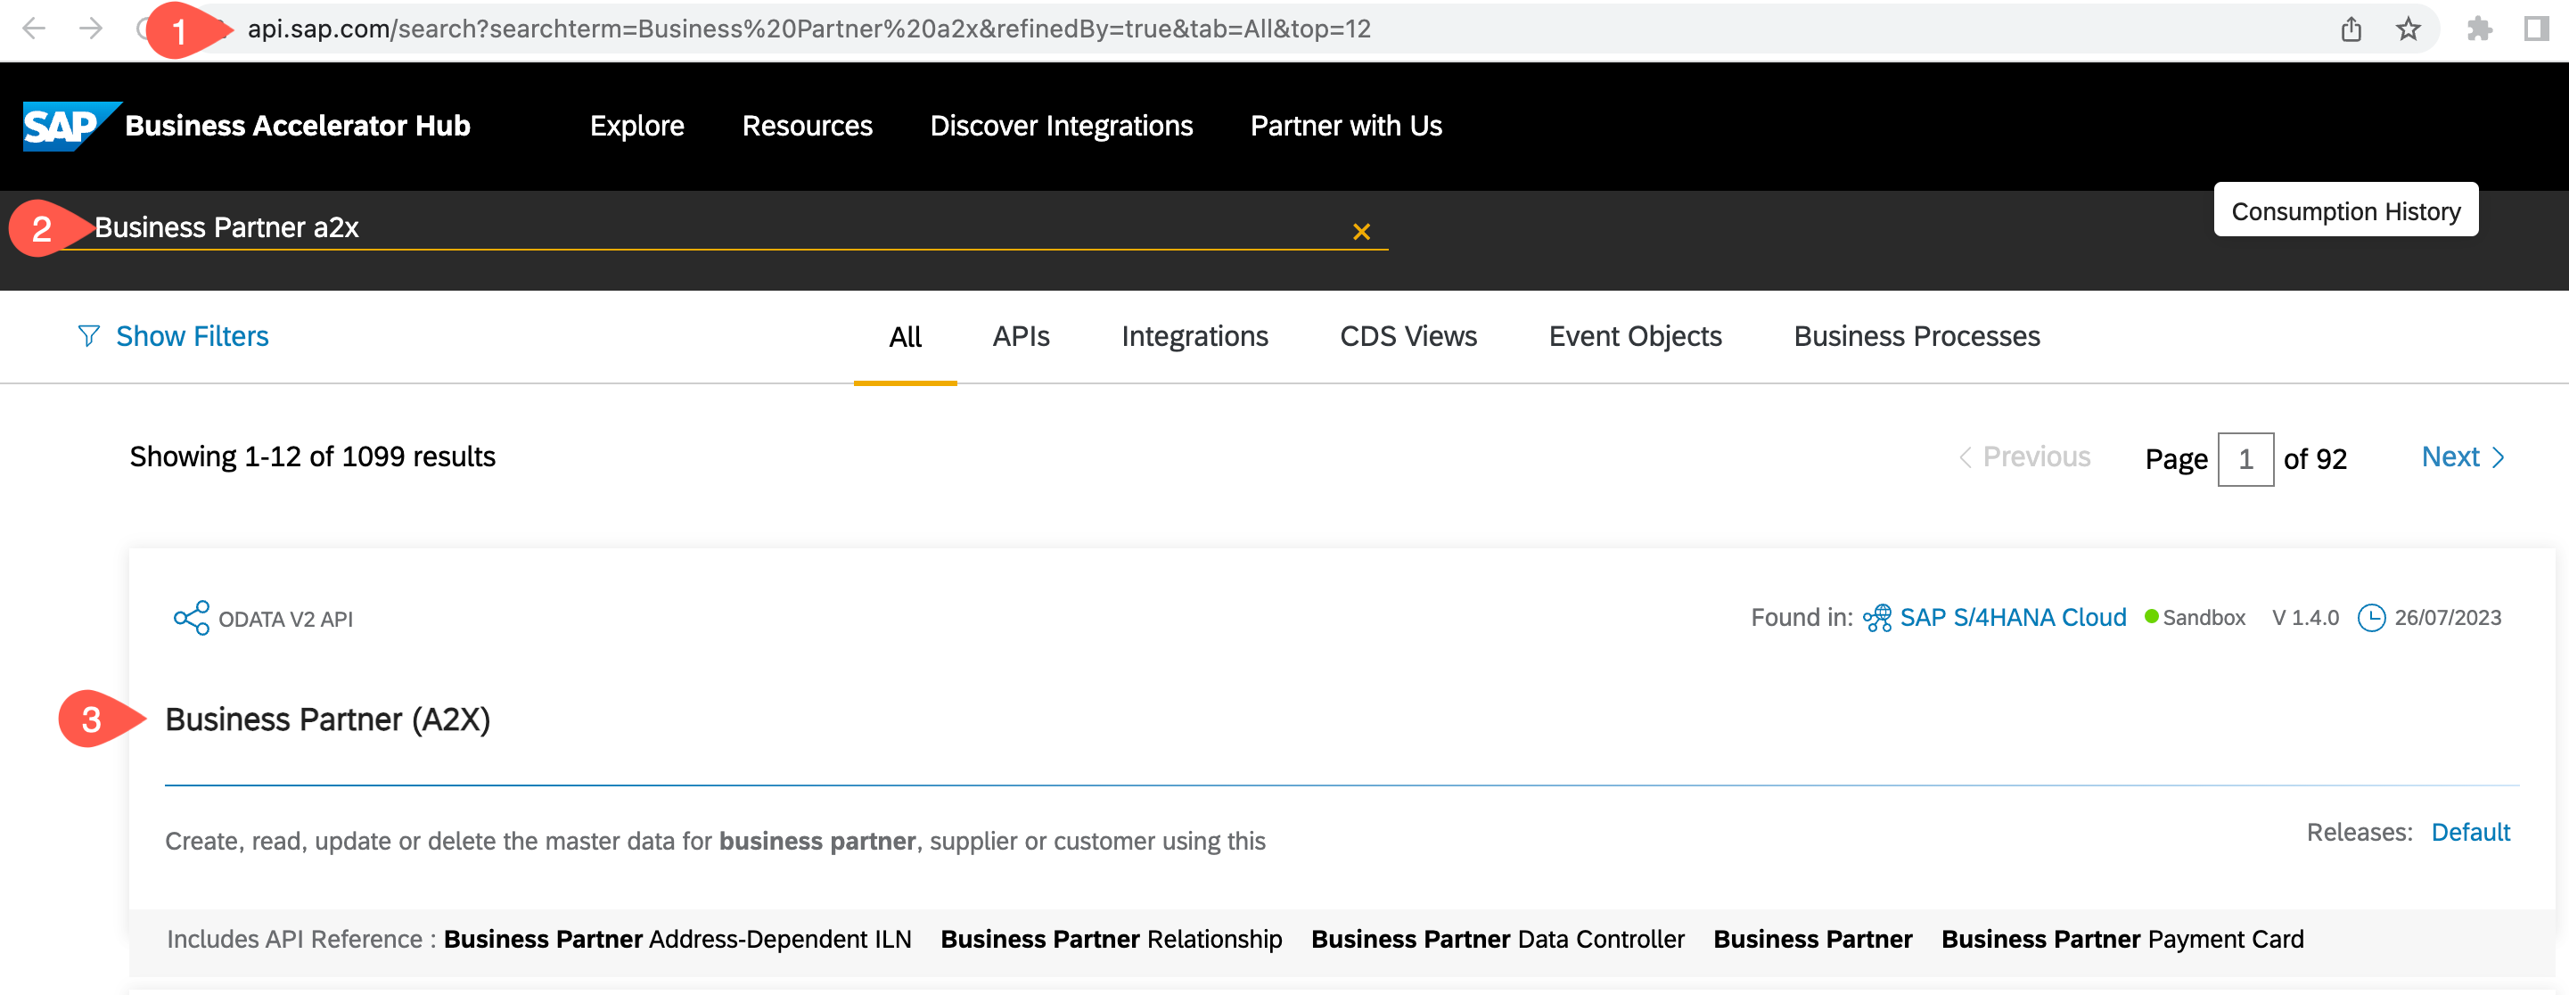The height and width of the screenshot is (995, 2569).
Task: Open the Business Partner (A2X) result
Action: pyautogui.click(x=327, y=720)
